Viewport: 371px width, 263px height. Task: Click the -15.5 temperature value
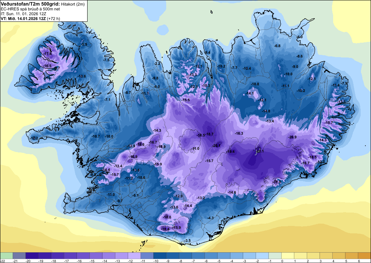(186, 100)
